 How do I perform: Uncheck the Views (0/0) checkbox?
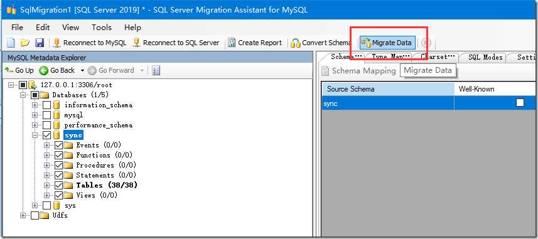(58, 196)
